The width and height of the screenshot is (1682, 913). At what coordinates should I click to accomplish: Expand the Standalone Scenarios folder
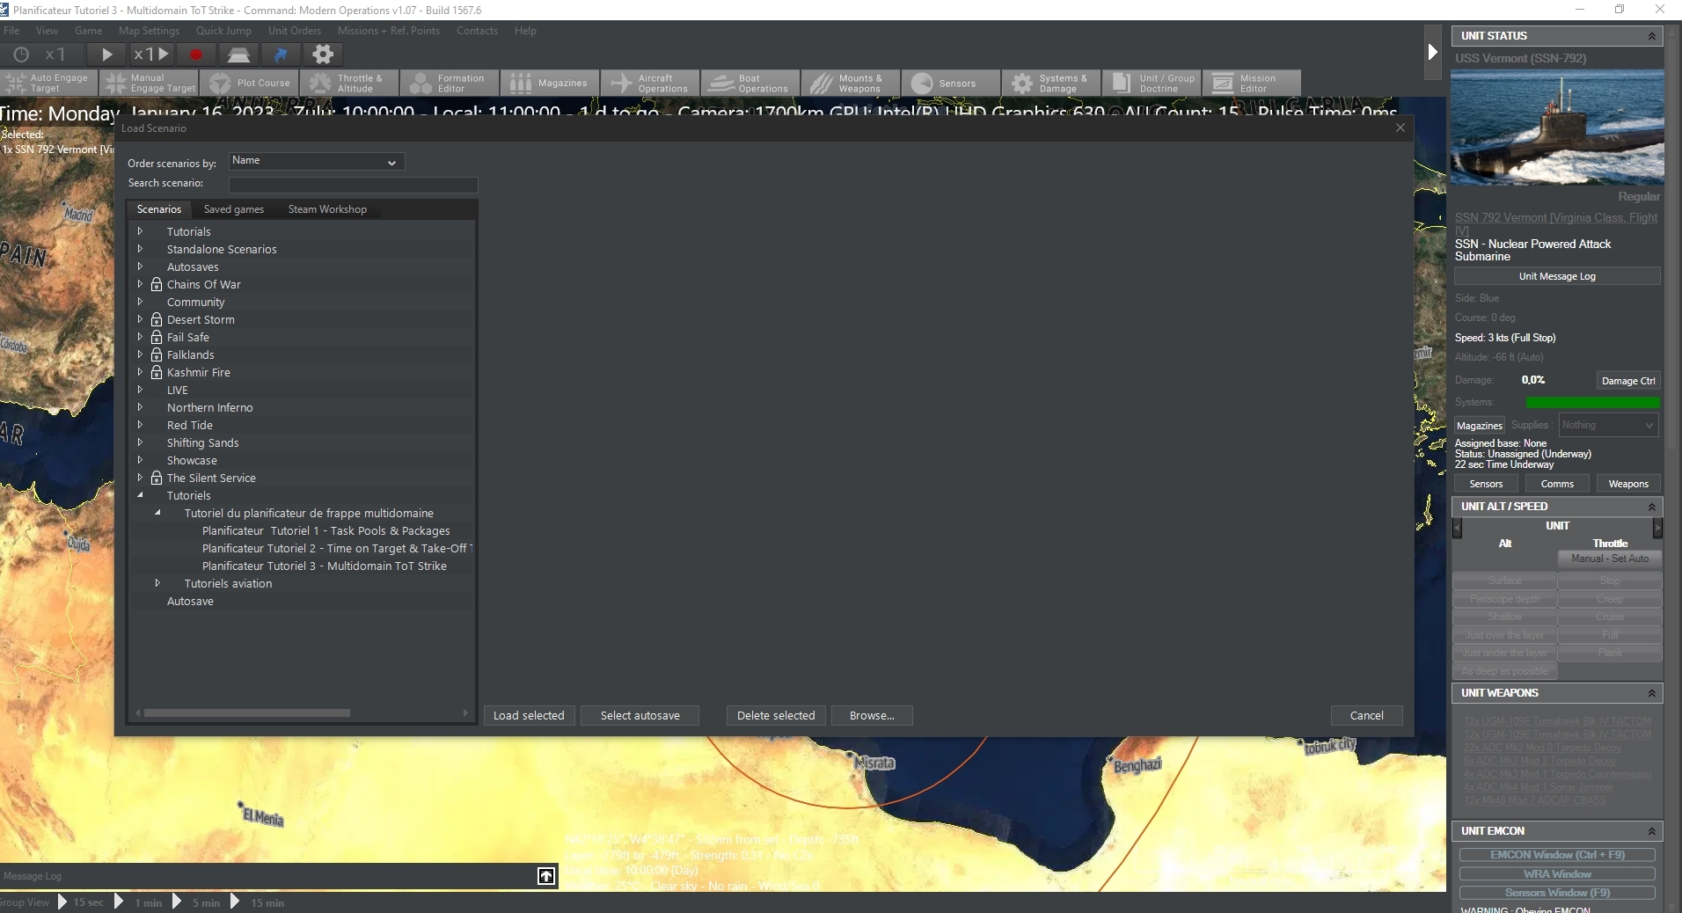(140, 249)
